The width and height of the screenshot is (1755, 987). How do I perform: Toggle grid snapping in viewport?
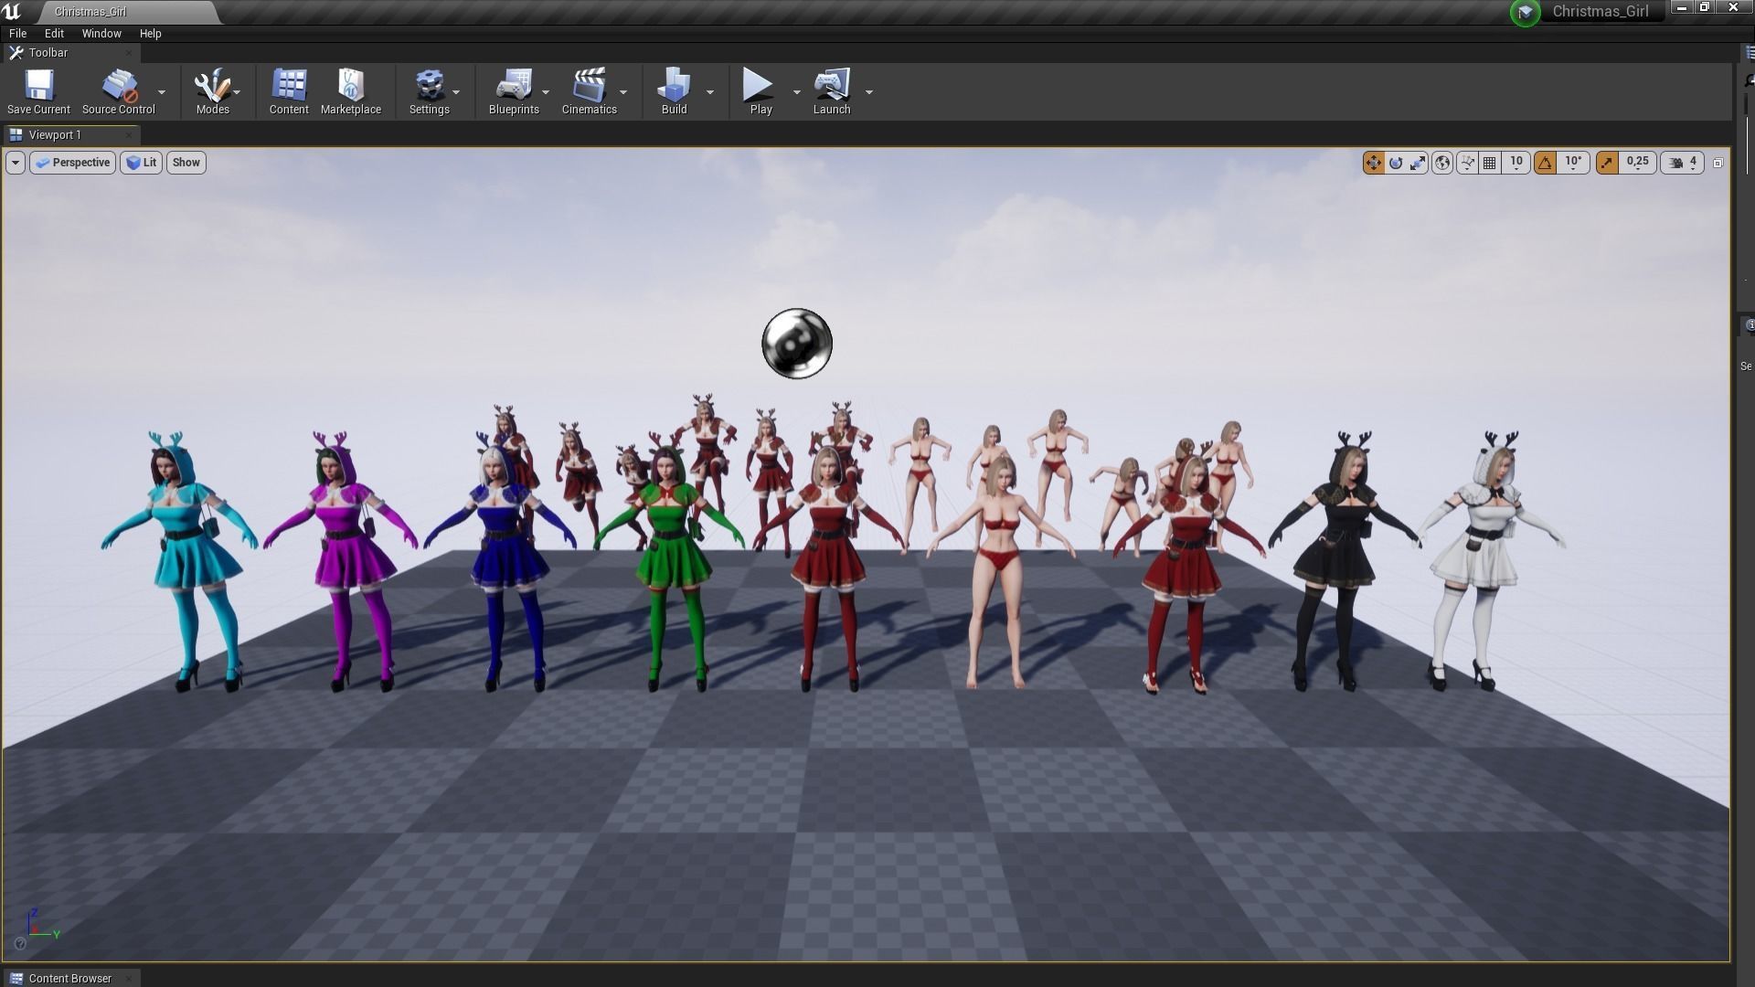coord(1490,163)
